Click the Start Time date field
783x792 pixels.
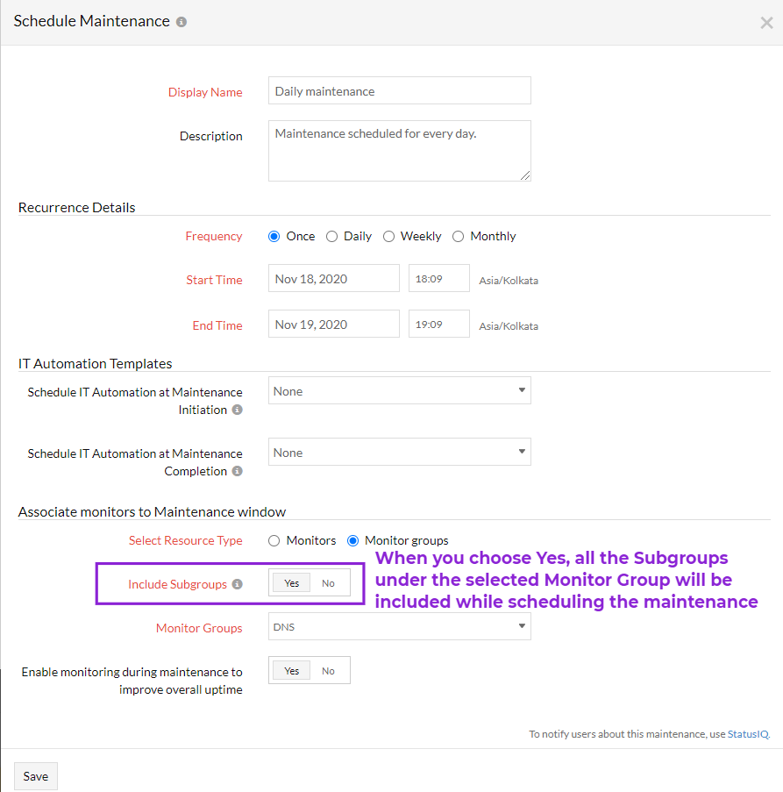[333, 279]
